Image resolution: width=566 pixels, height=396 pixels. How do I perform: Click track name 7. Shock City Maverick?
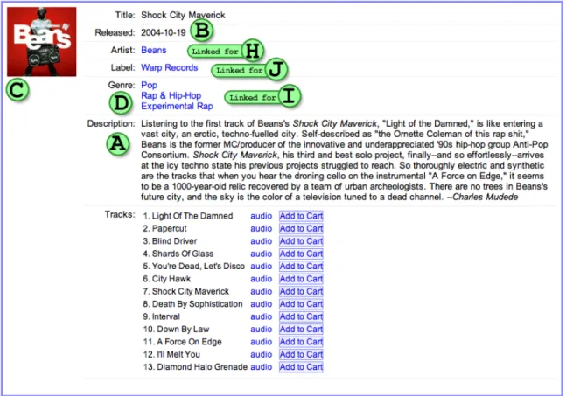coord(186,291)
